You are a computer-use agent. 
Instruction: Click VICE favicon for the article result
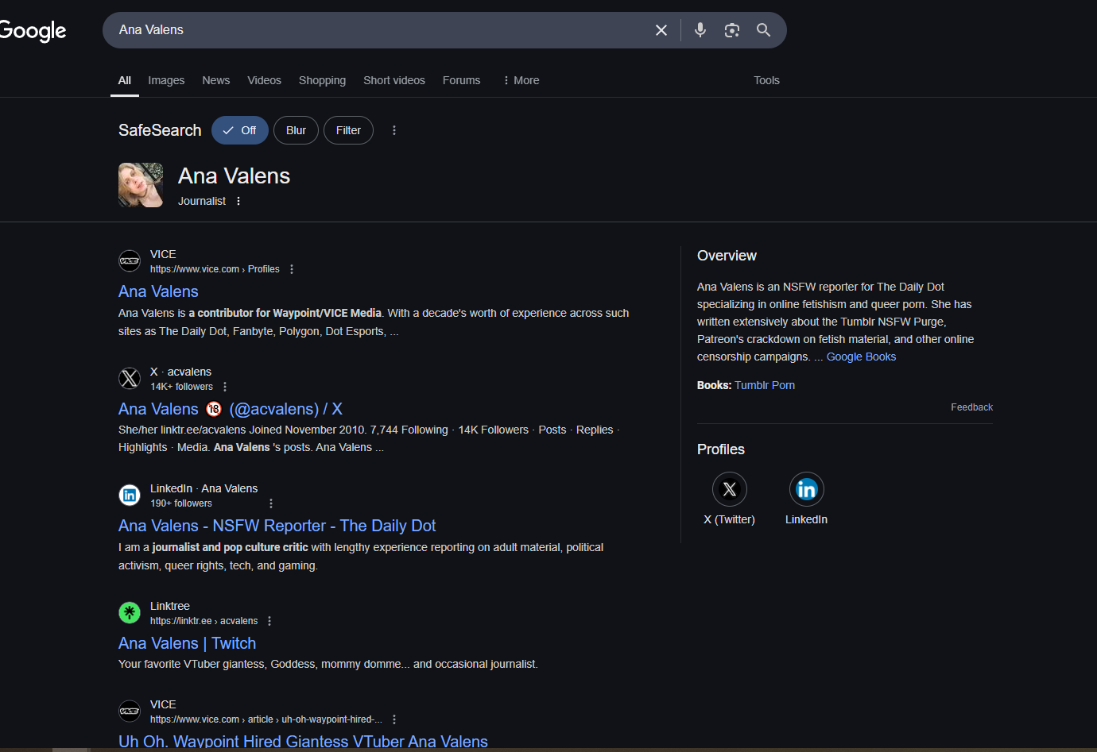pos(130,712)
